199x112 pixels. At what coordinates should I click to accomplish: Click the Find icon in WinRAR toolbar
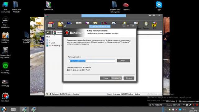[x=95, y=23]
